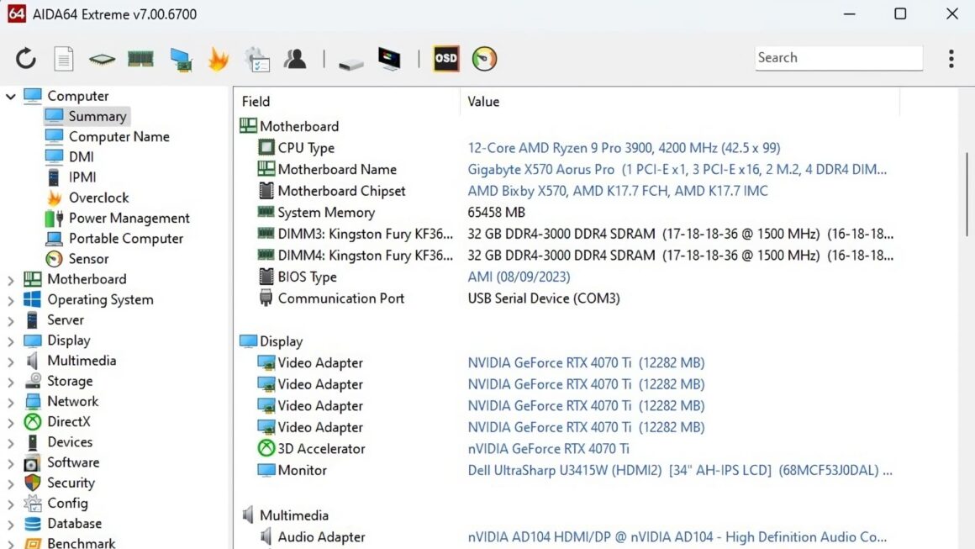Expand the Storage tree node
Screen dimensions: 975x549
(x=11, y=382)
